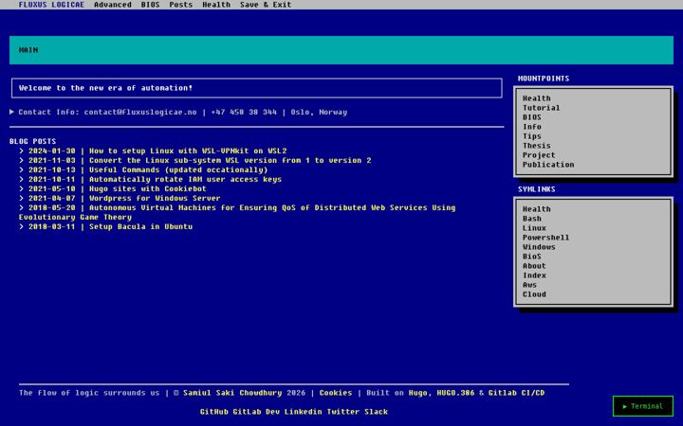Open Samiul Saki Chowdhury footer link

(x=232, y=393)
